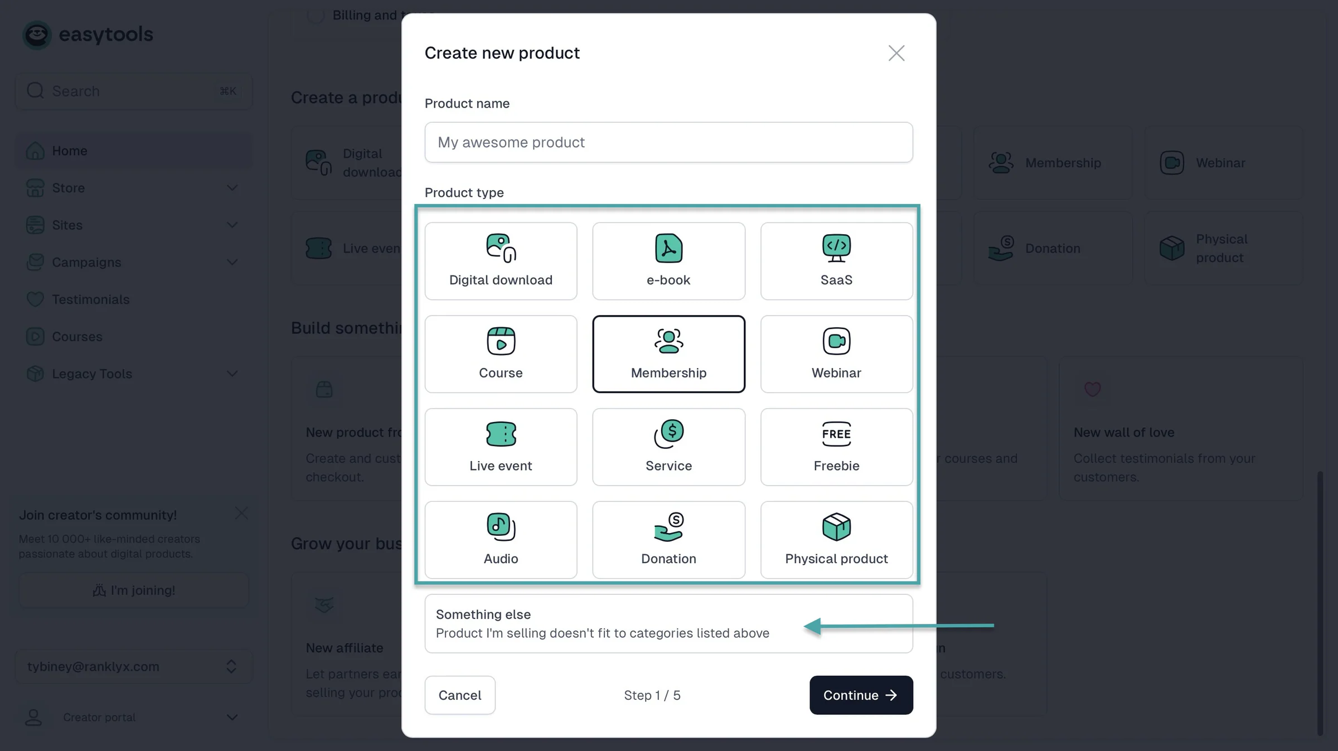This screenshot has height=751, width=1338.
Task: Choose the SaaS product type
Action: (x=836, y=261)
